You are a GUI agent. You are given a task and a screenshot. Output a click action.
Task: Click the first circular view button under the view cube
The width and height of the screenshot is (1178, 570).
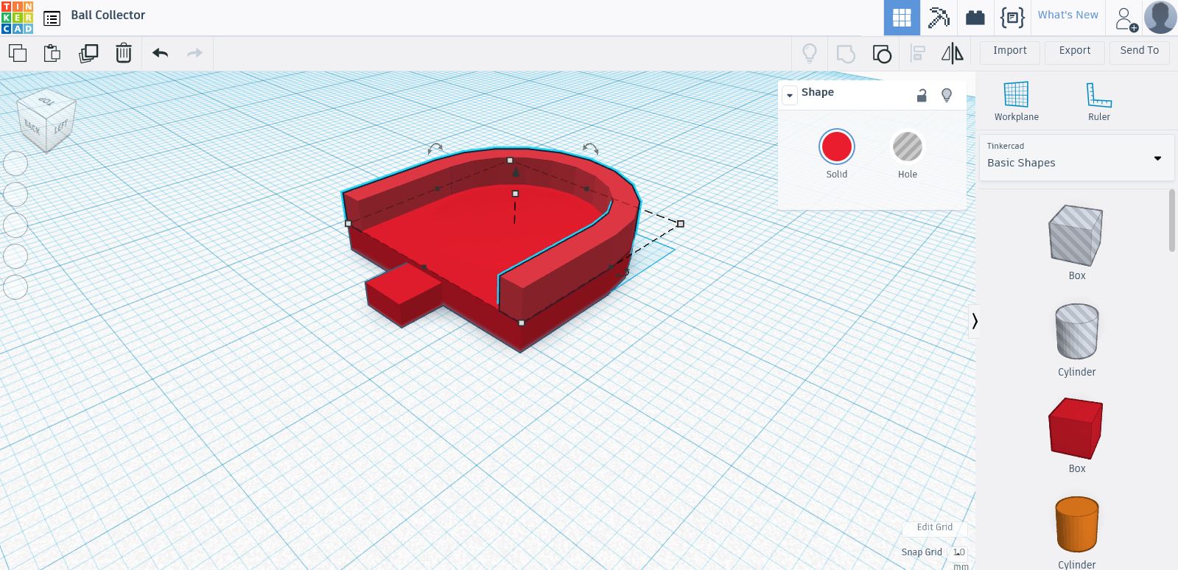[x=16, y=163]
